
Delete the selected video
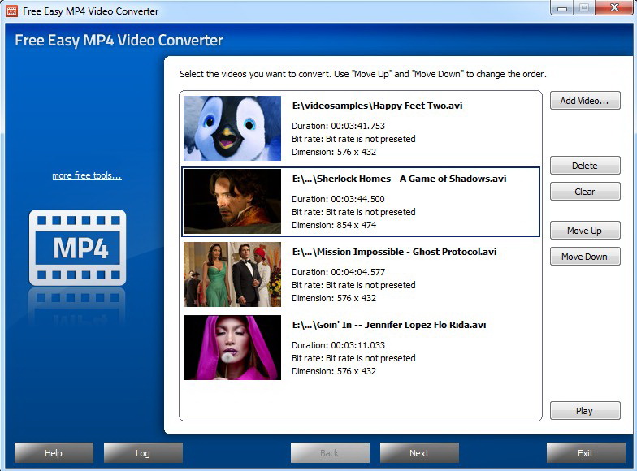pos(585,166)
